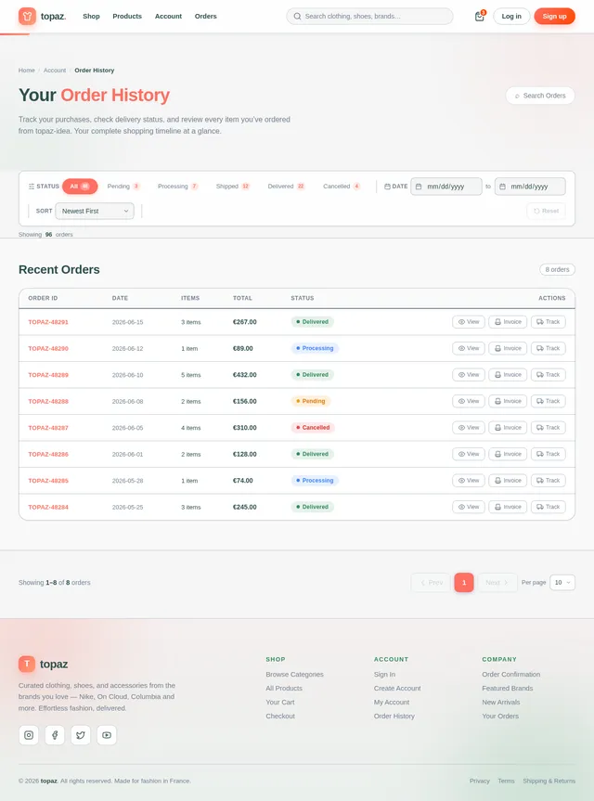Screen dimensions: 594x801
Task: Click the Search Orders button
Action: pyautogui.click(x=540, y=96)
